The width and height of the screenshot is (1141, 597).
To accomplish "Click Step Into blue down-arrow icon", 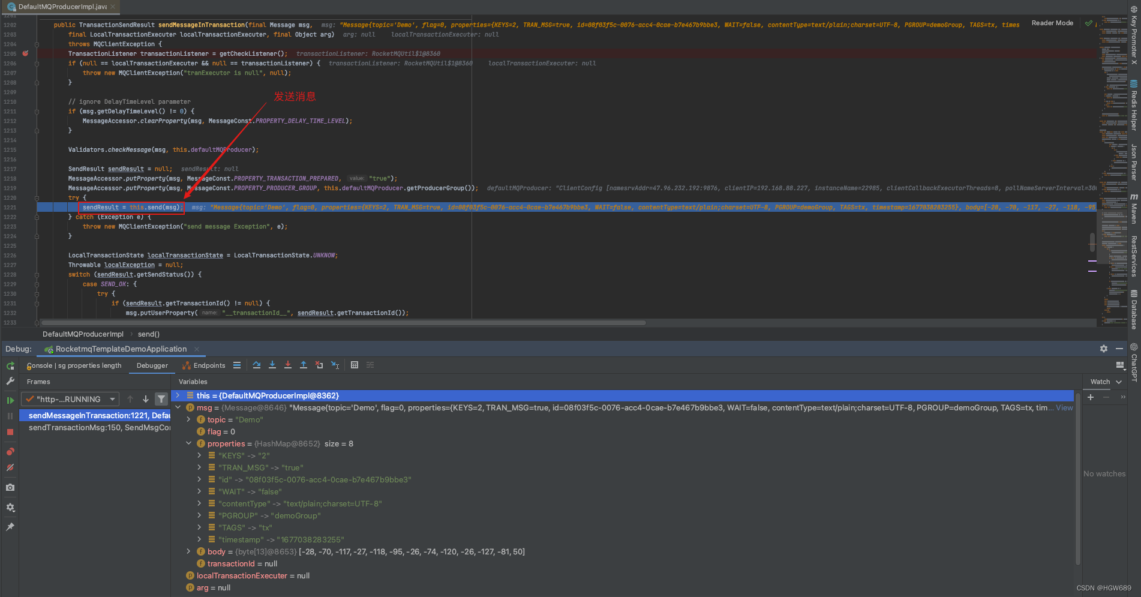I will click(272, 365).
